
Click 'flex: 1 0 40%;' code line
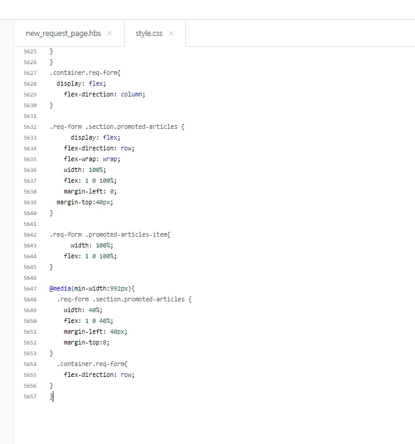click(x=88, y=321)
